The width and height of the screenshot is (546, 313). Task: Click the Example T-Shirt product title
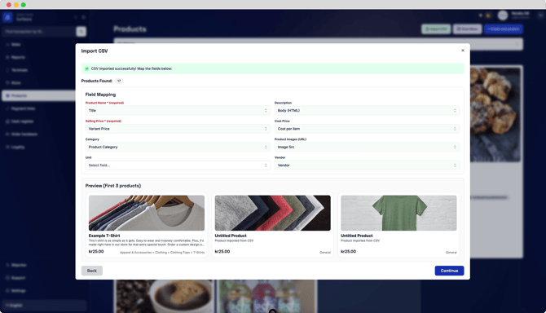(x=104, y=236)
